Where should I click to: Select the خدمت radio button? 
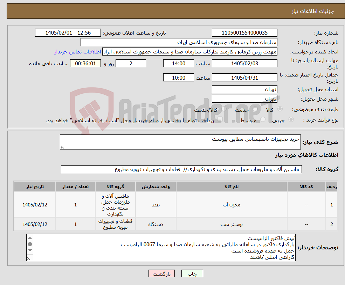click(x=255, y=109)
